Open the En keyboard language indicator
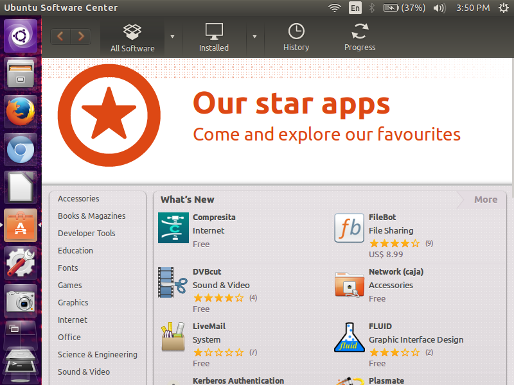Image resolution: width=514 pixels, height=385 pixels. (355, 8)
